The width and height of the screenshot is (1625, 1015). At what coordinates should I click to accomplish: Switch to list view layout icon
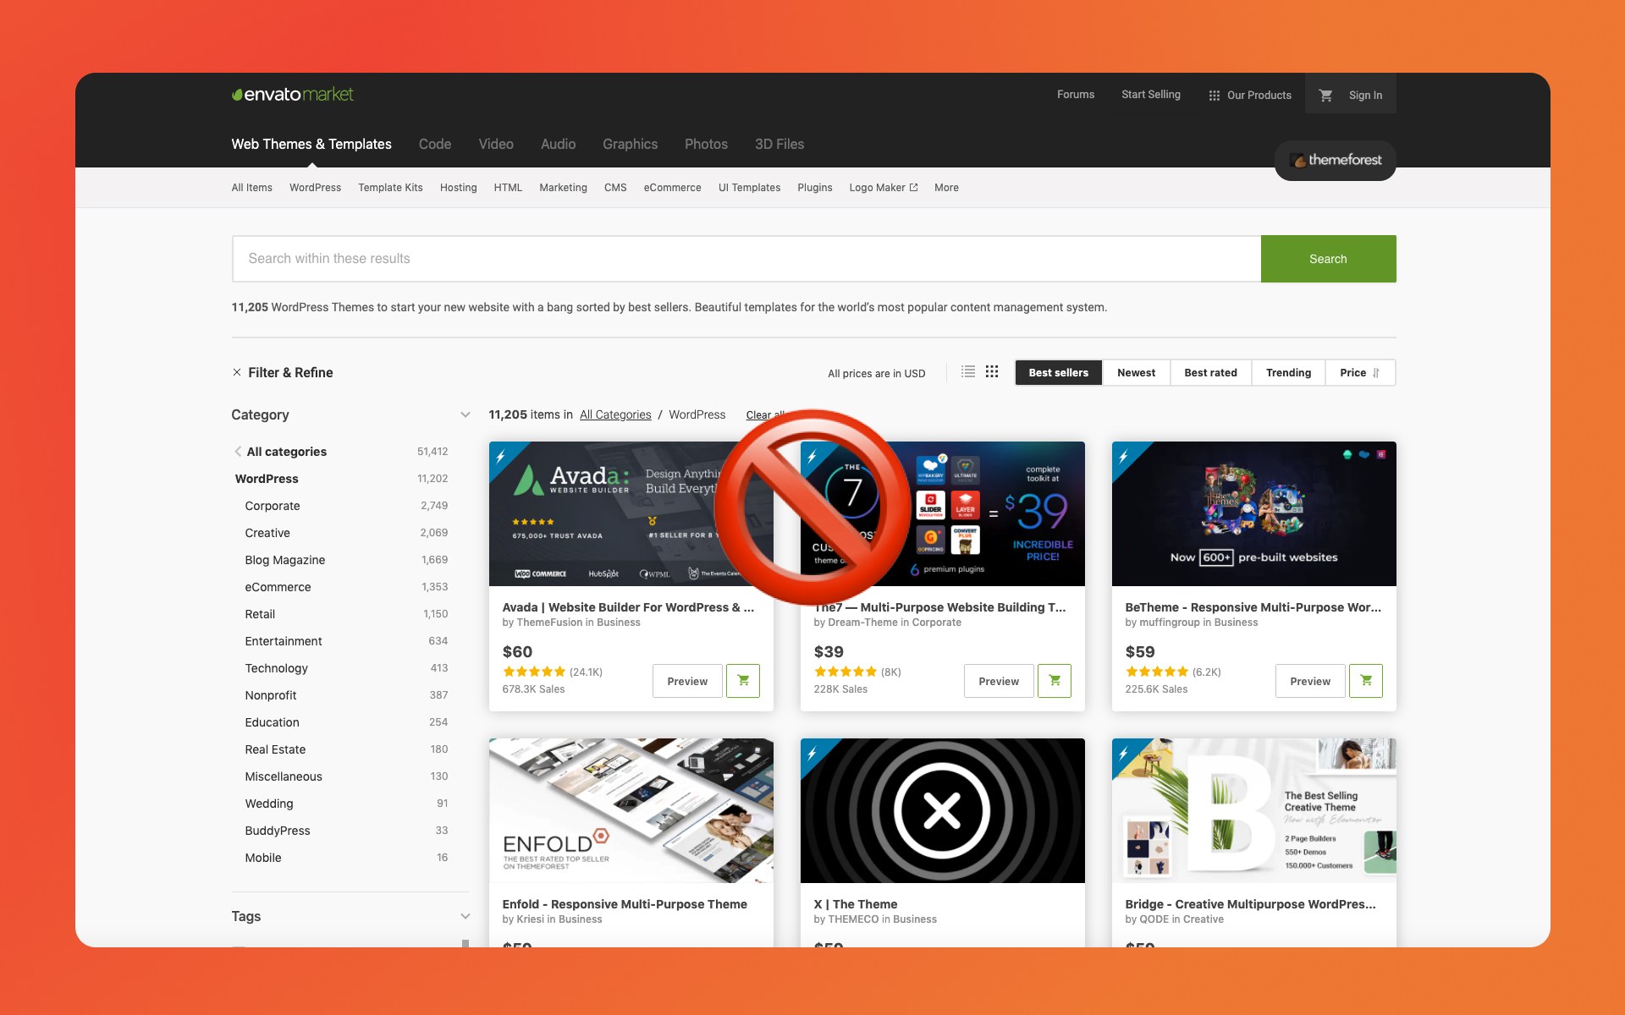[968, 372]
